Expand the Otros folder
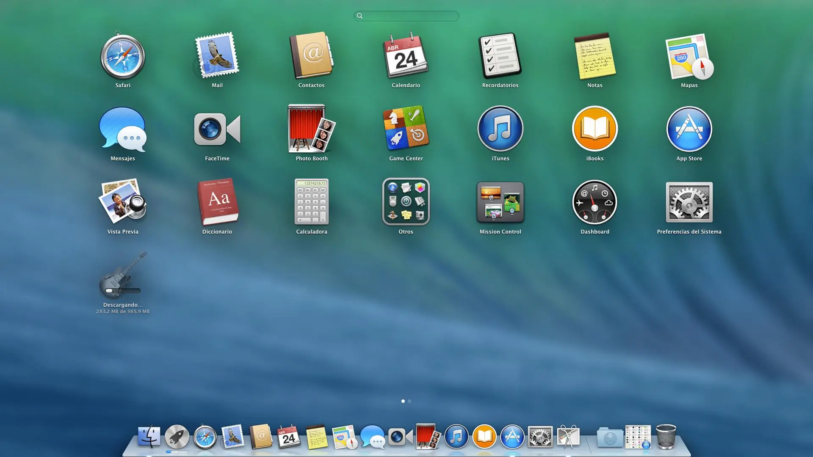The width and height of the screenshot is (813, 457). (406, 201)
